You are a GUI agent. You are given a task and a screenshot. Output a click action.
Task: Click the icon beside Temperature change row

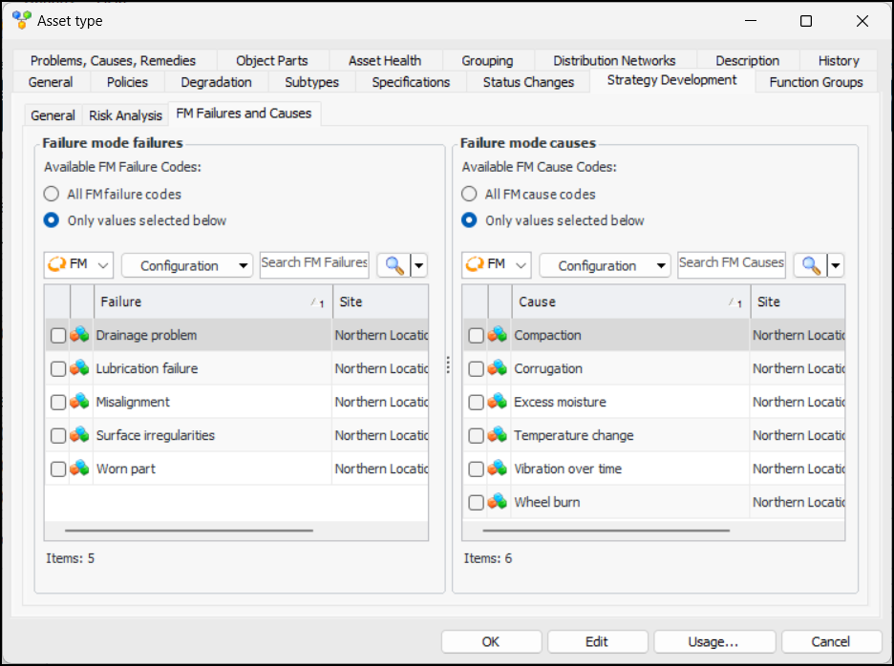pyautogui.click(x=498, y=436)
